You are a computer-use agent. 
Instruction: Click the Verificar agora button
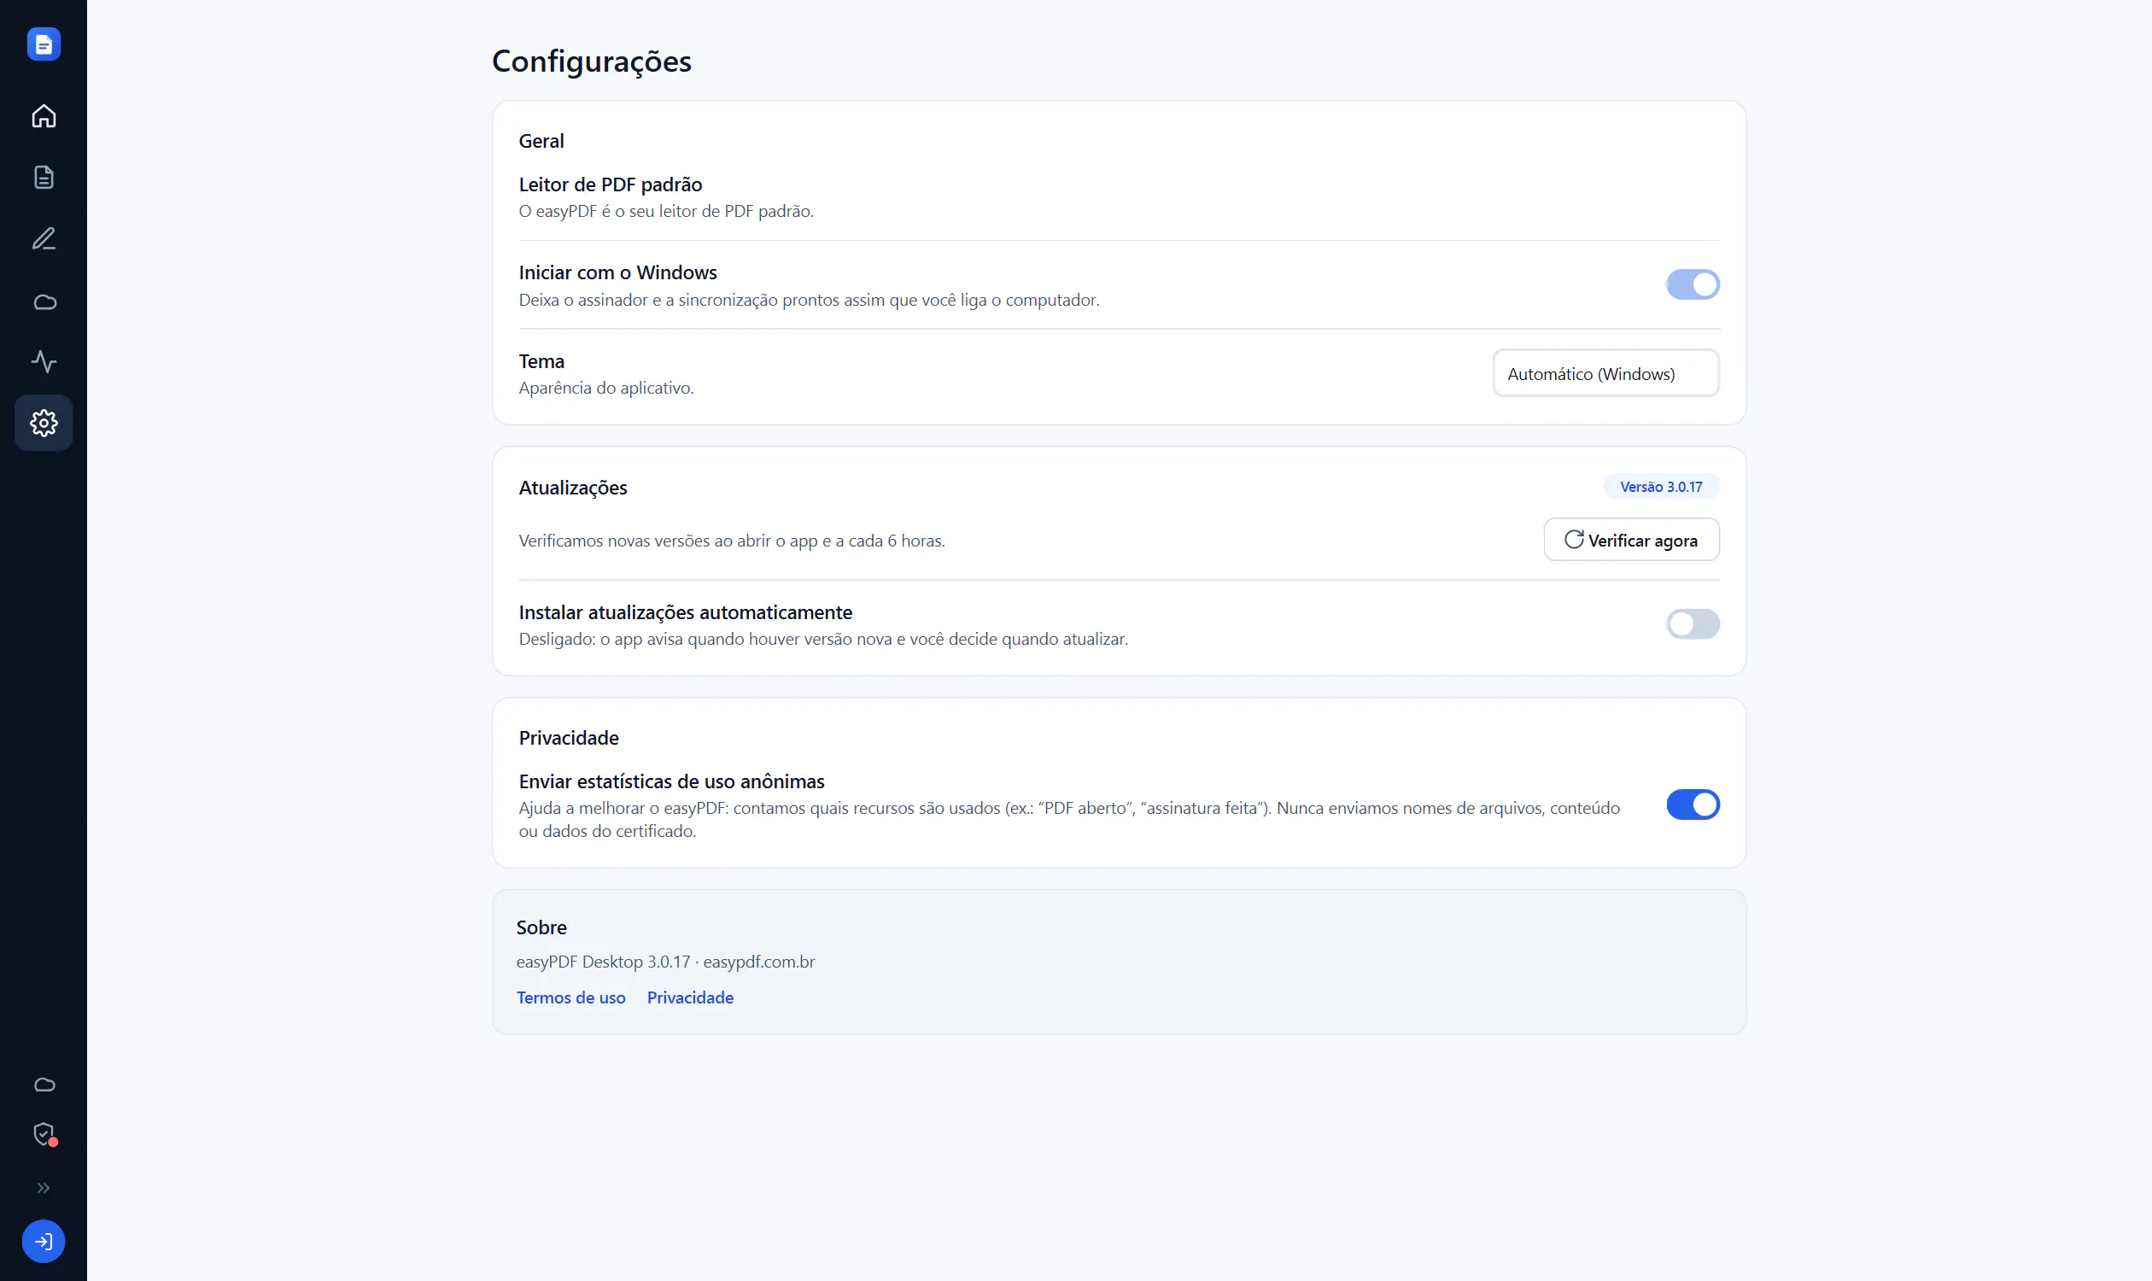1630,540
